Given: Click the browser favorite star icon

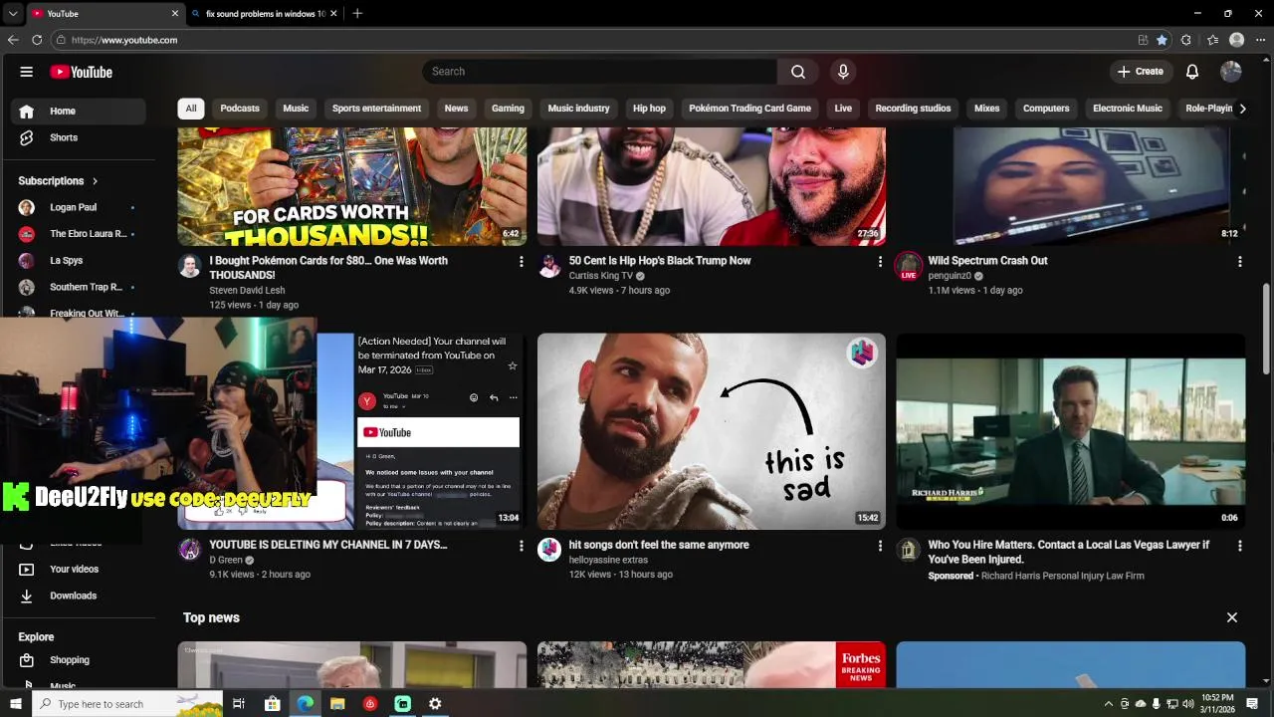Looking at the screenshot, I should (1162, 40).
